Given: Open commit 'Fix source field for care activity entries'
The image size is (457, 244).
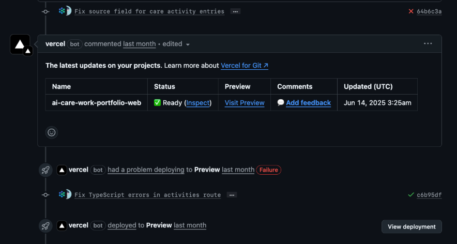Looking at the screenshot, I should click(149, 11).
